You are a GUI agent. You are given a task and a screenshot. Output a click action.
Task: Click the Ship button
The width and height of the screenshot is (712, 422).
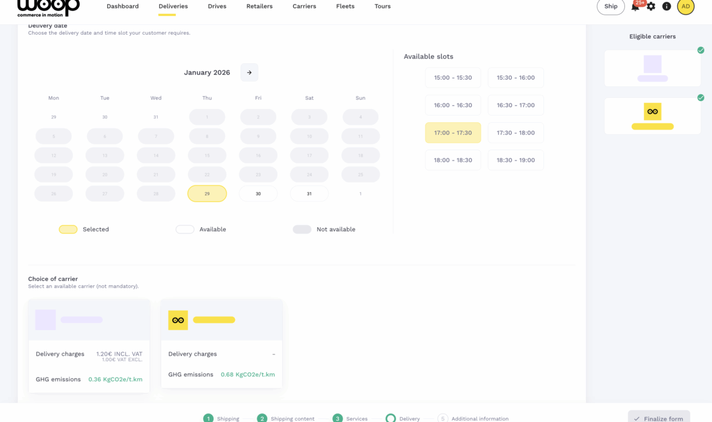[610, 7]
